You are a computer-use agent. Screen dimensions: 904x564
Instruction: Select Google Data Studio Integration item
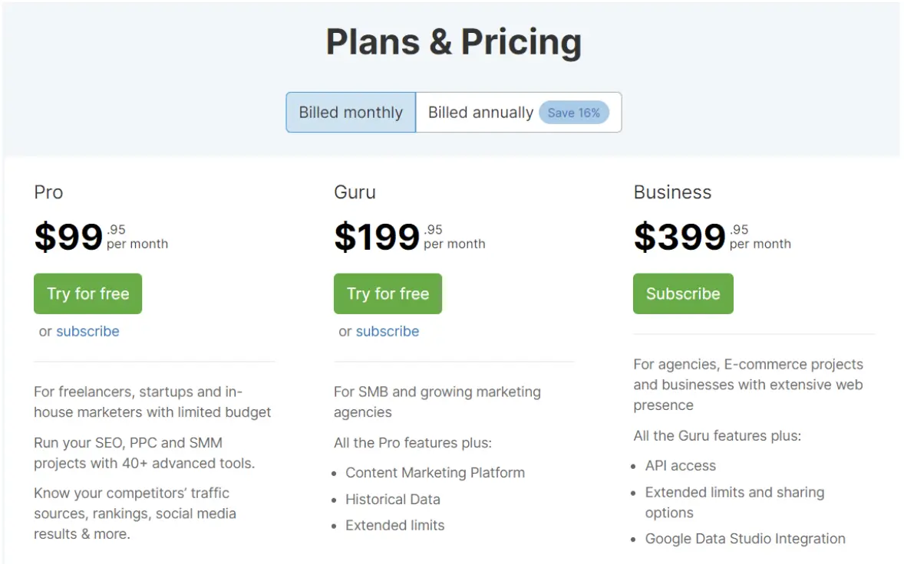[745, 539]
